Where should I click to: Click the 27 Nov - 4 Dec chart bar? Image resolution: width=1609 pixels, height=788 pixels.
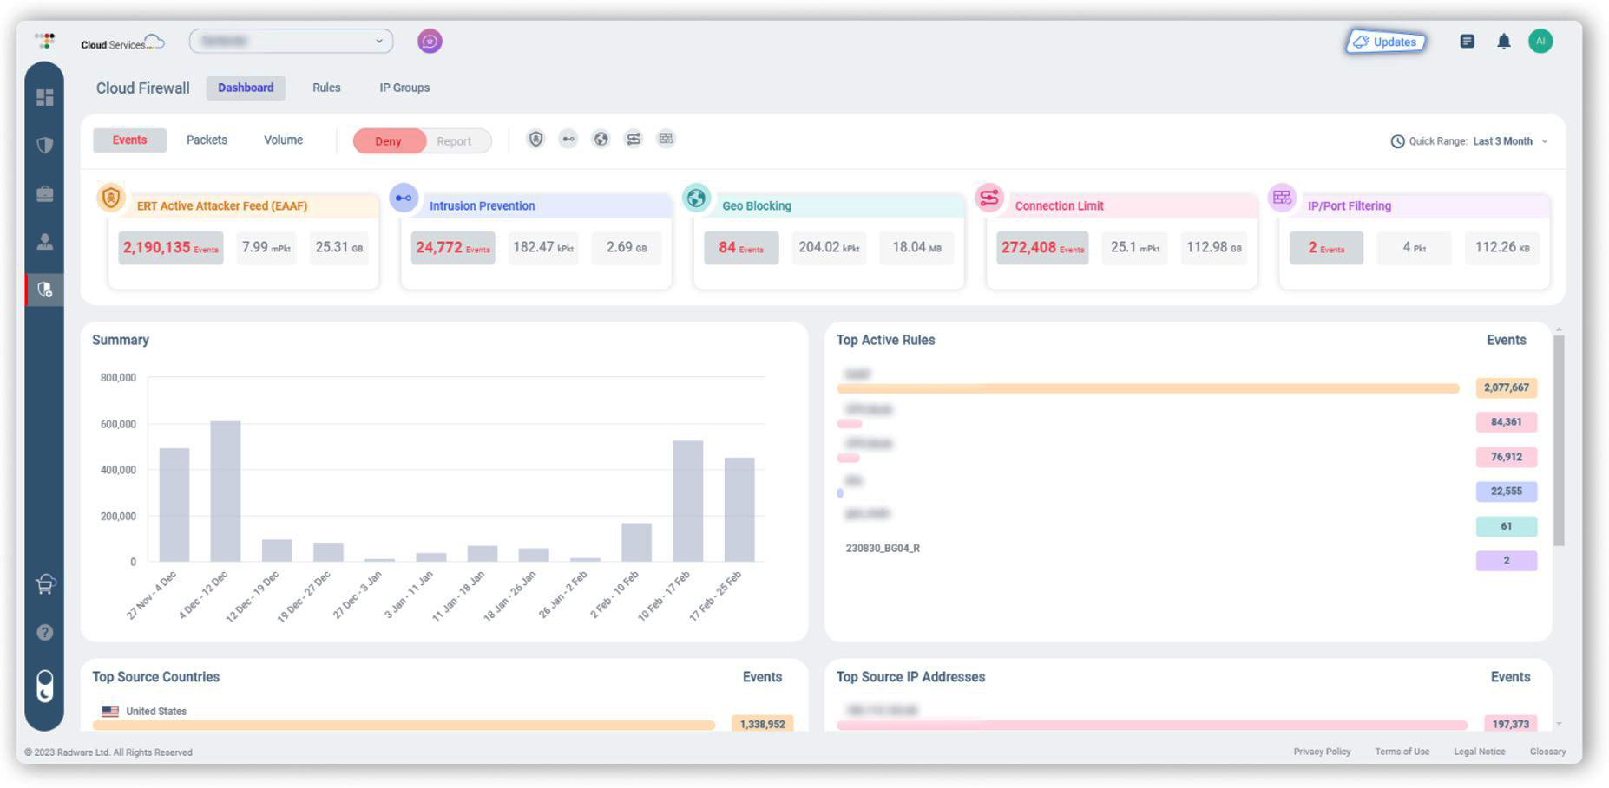[174, 505]
